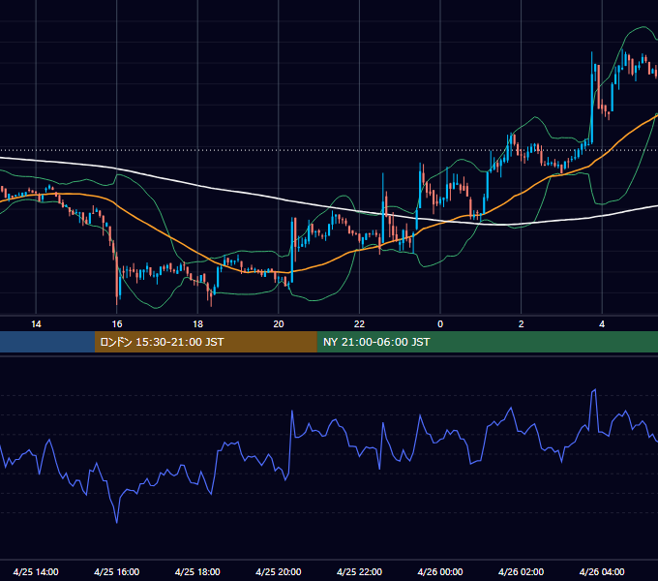
Task: Click the 4/25 14:00 date label
Action: (36, 571)
